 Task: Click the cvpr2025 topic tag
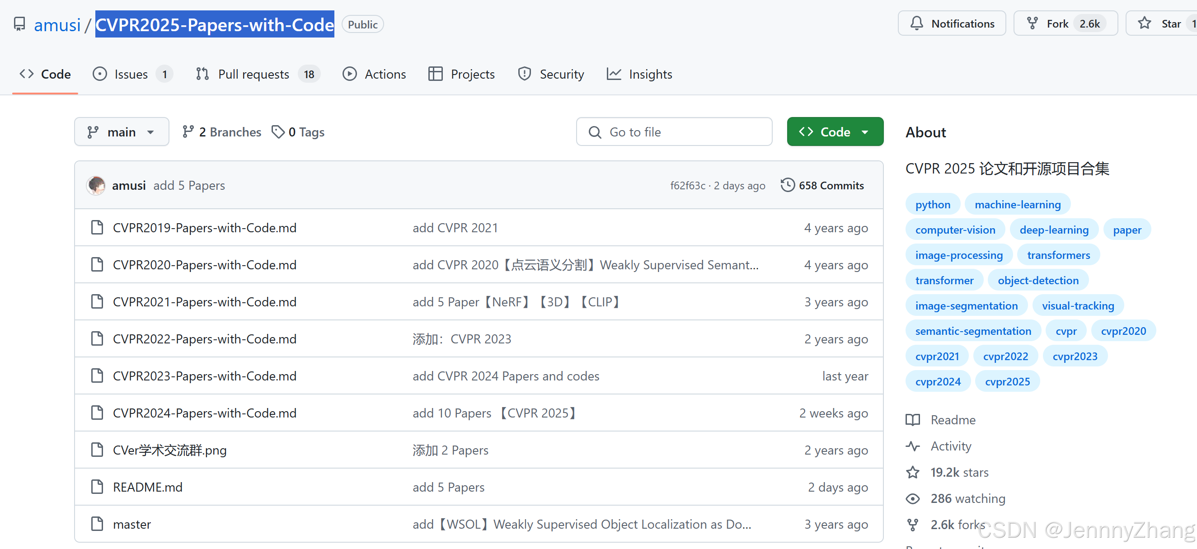pyautogui.click(x=1007, y=382)
